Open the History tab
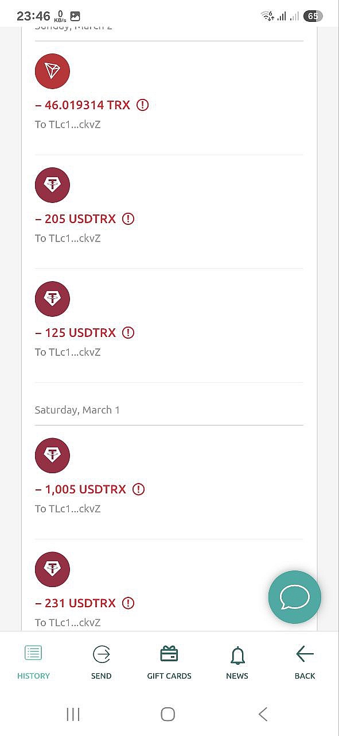Screen dimensions: 339x736 (33, 662)
